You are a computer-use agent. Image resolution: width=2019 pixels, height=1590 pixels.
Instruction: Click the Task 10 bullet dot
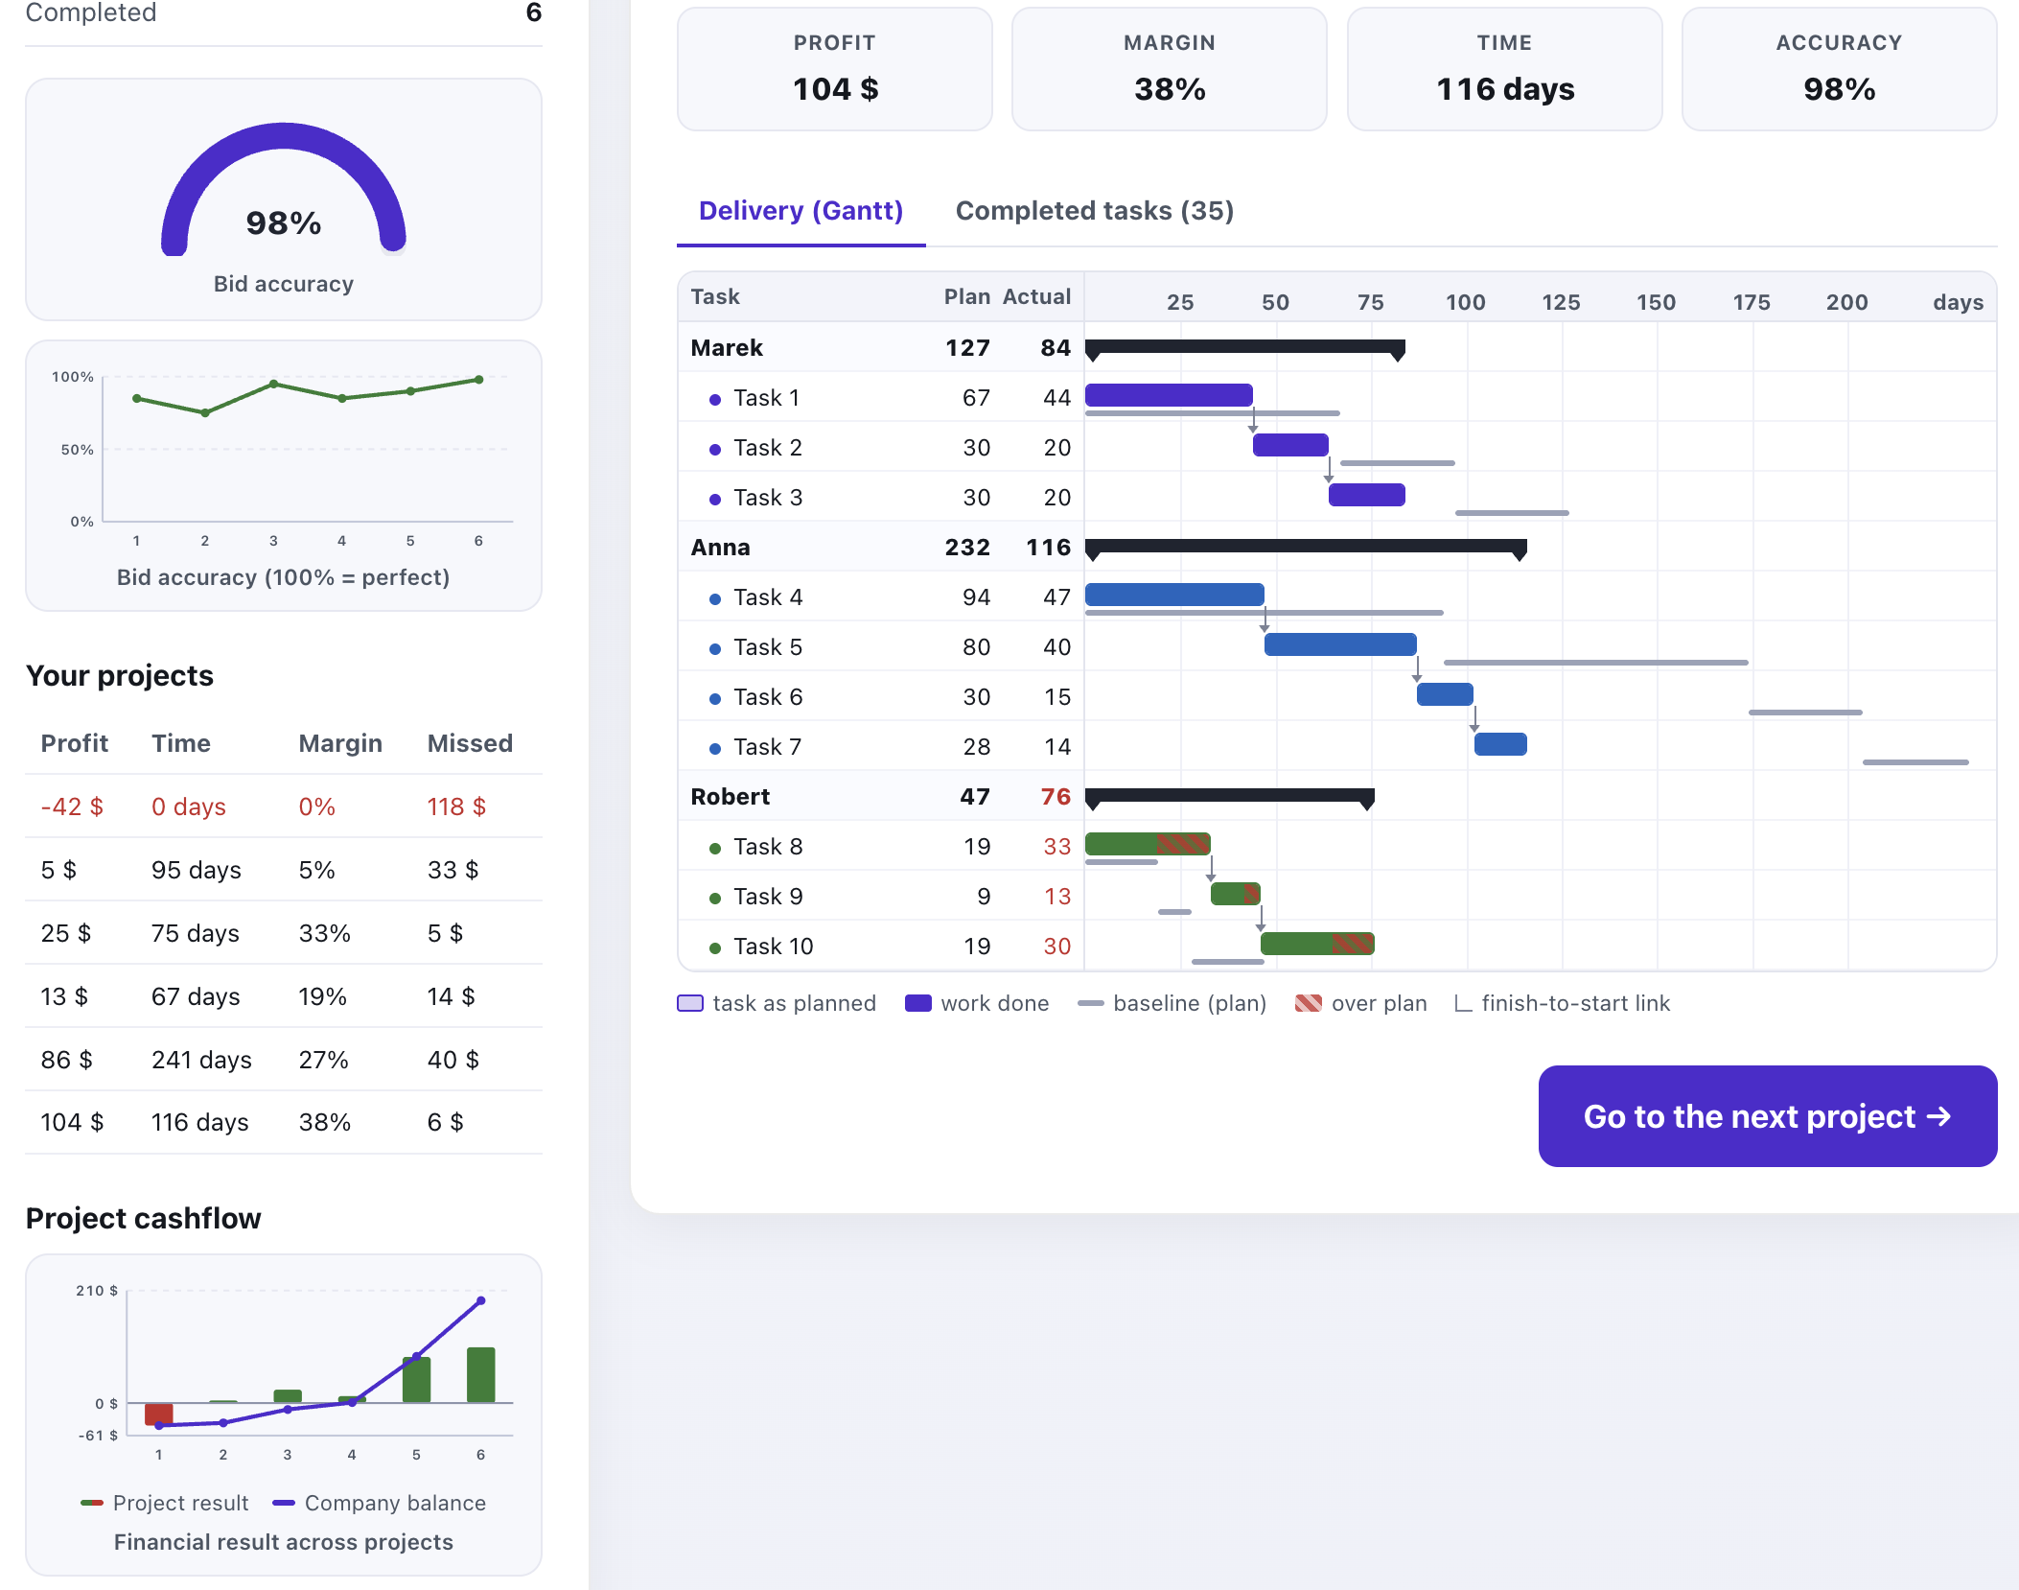pos(715,948)
